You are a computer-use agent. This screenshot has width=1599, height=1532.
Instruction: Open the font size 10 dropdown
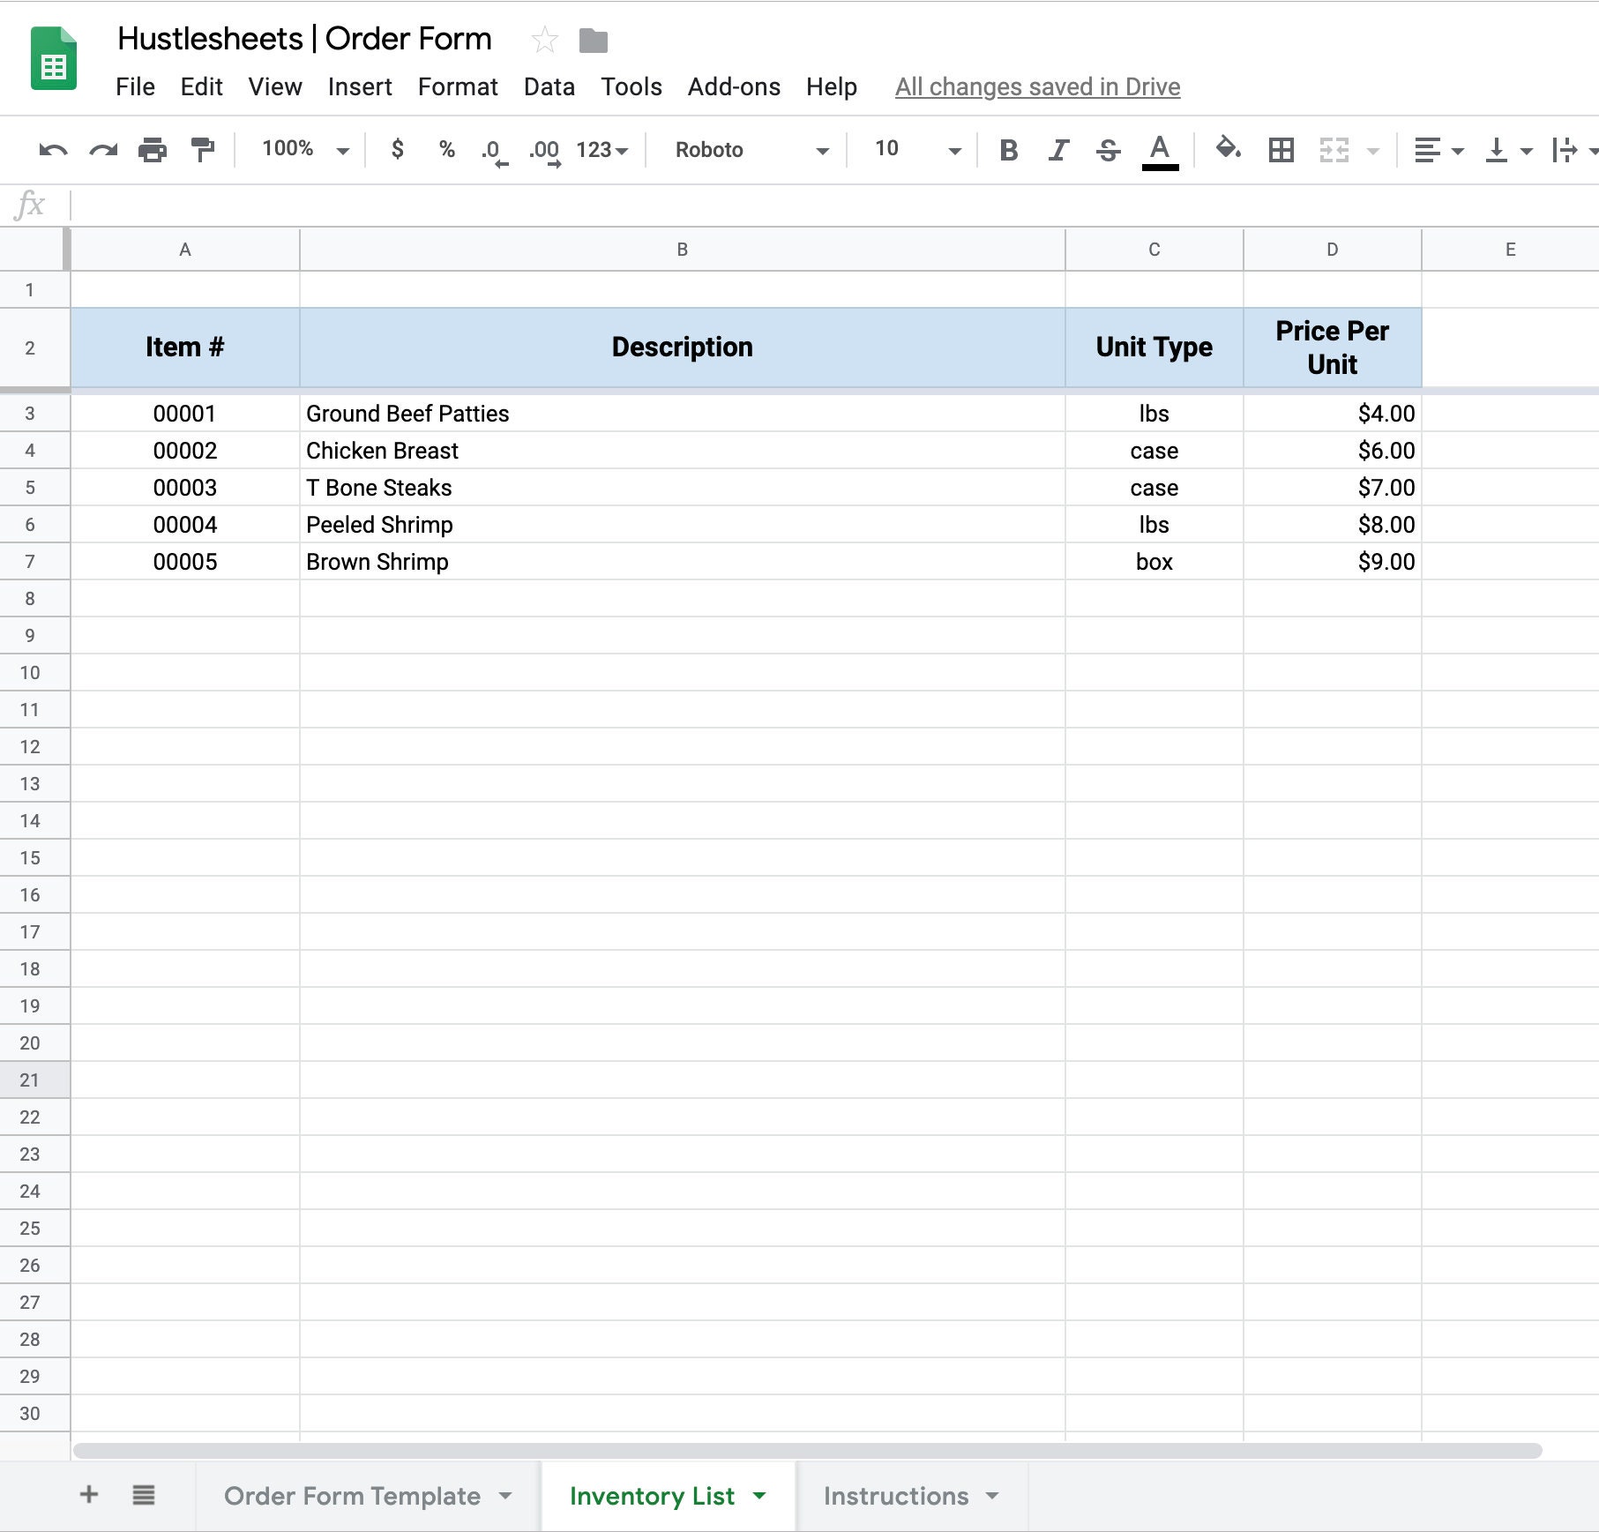(916, 149)
